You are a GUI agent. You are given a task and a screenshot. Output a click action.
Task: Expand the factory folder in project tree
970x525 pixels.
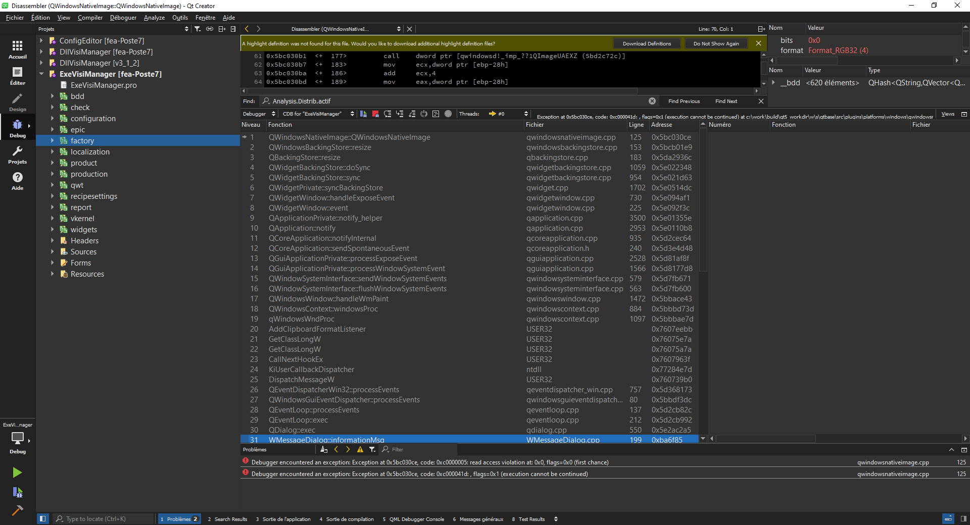[x=52, y=141]
